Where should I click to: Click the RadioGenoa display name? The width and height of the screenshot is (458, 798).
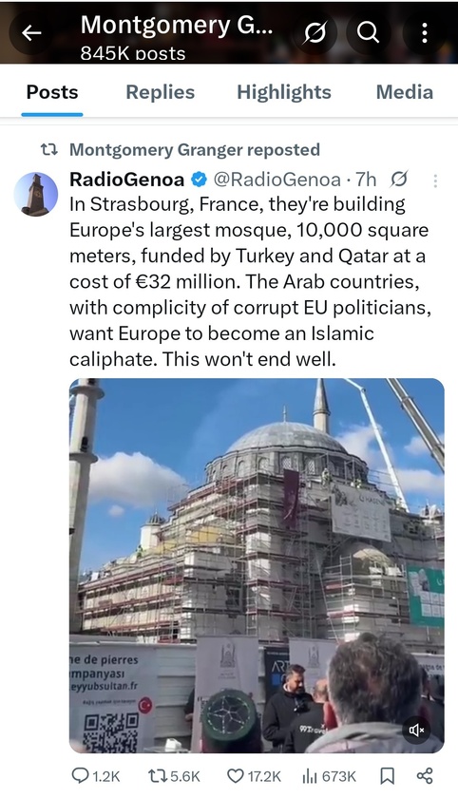(126, 180)
